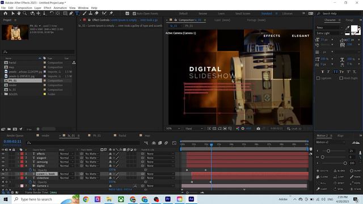Open font family dropdown in Character panel

(329, 28)
